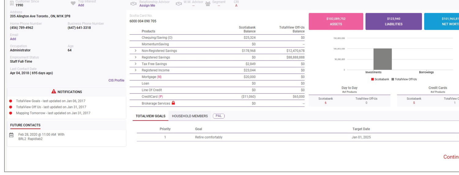
Task: Click the TotalView Off-Us Balance column header
Action: pos(292,29)
